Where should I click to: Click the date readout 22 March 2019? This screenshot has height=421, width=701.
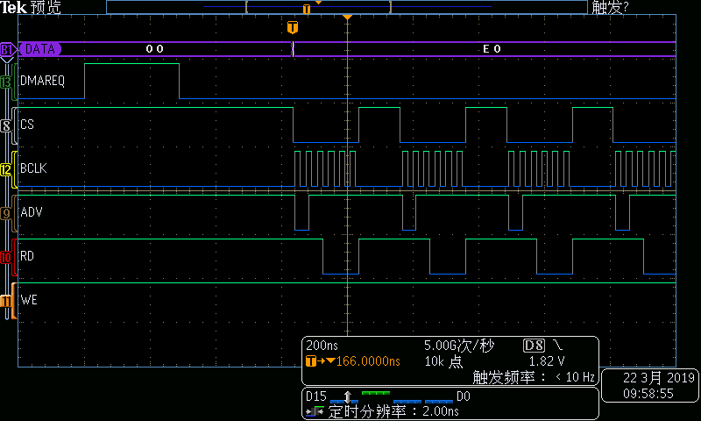(659, 378)
